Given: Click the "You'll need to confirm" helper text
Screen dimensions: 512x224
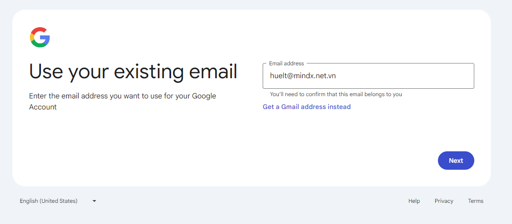Looking at the screenshot, I should (x=336, y=94).
